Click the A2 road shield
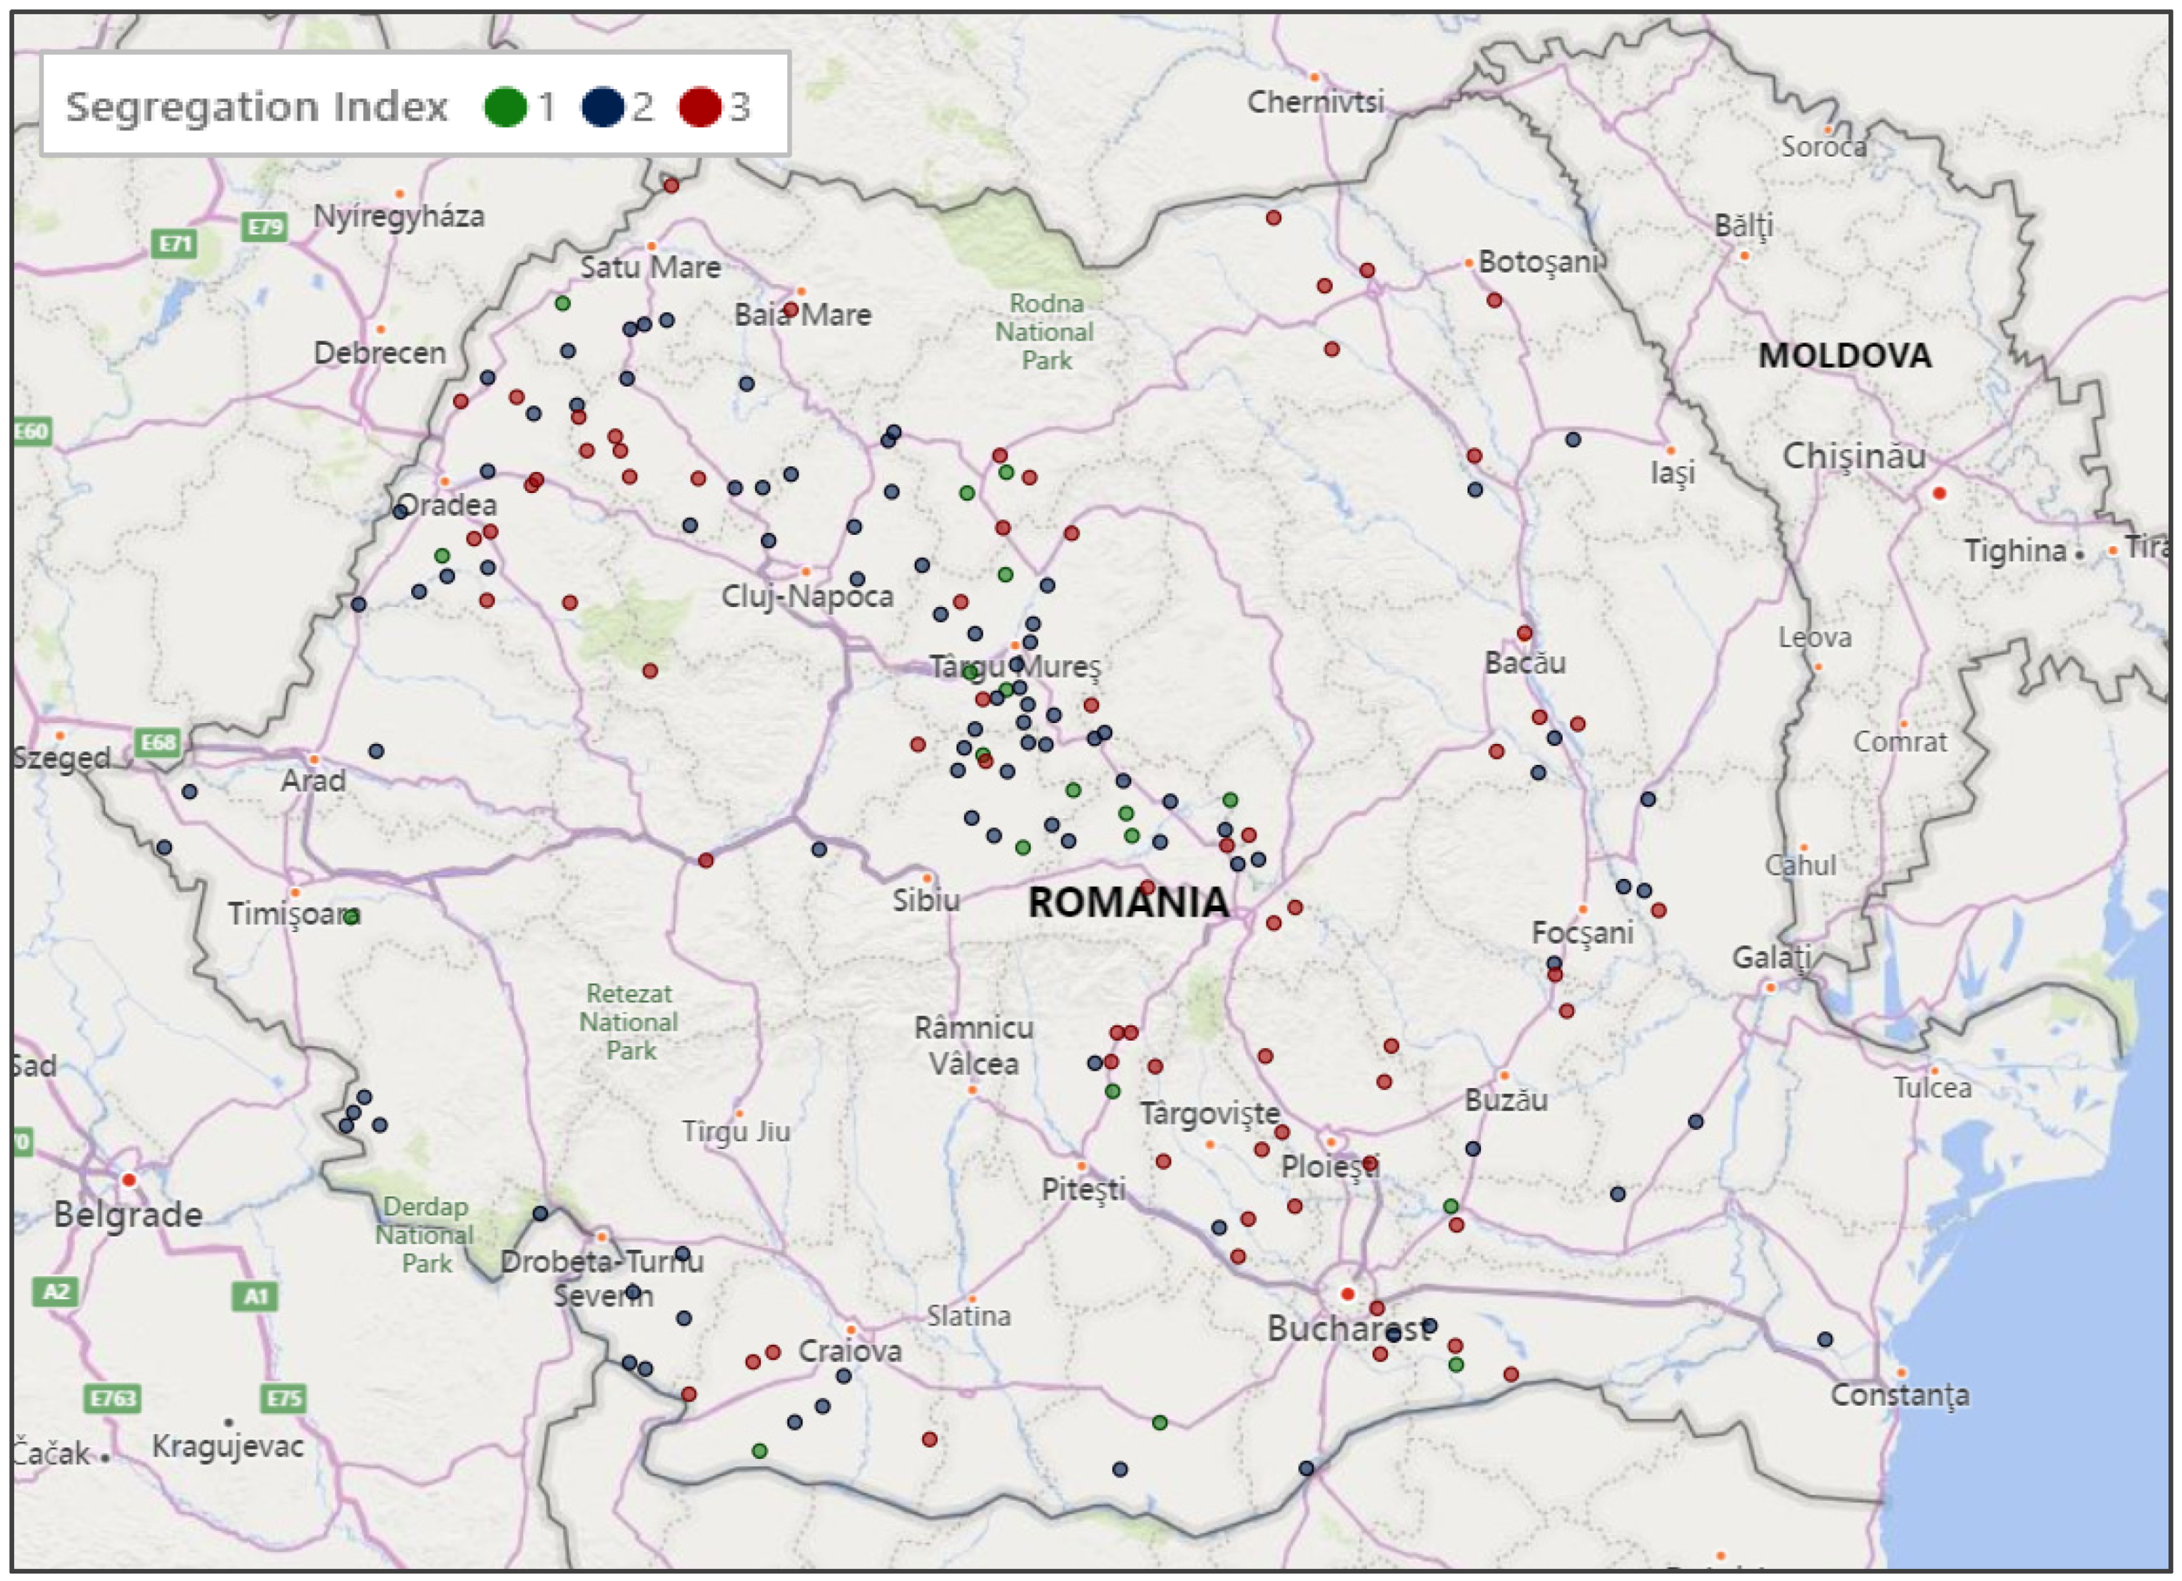The height and width of the screenshot is (1581, 2182). [x=55, y=1291]
